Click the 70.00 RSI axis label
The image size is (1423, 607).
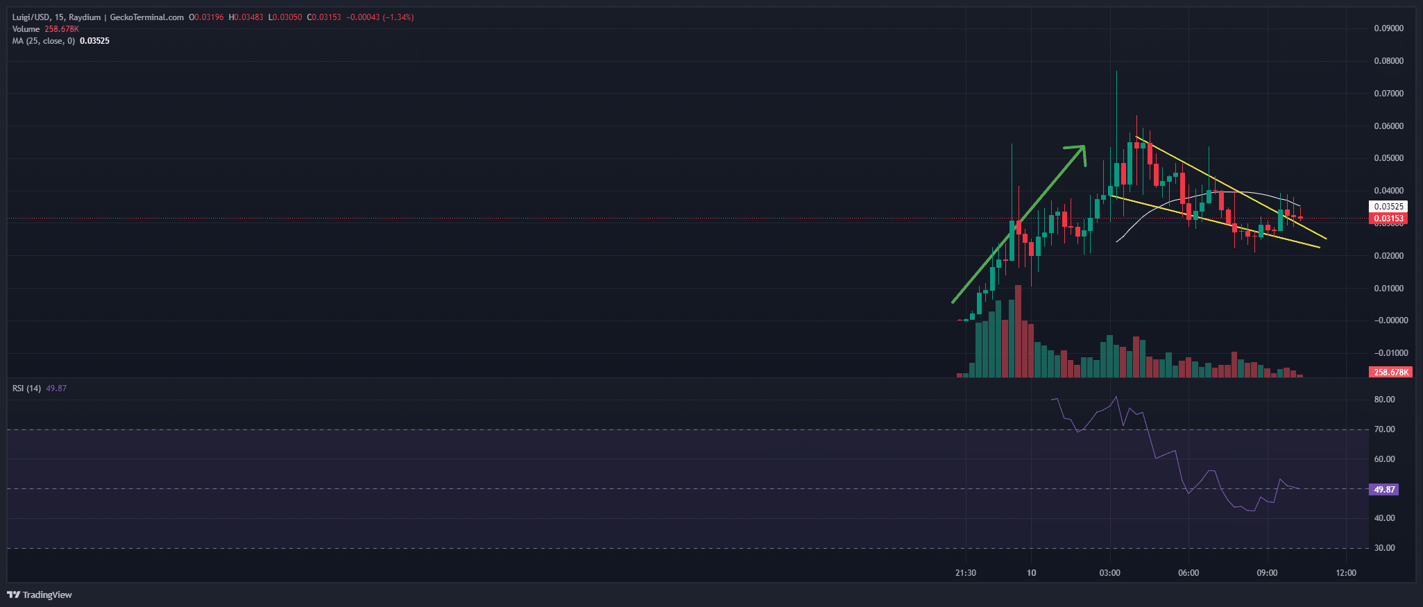[1384, 429]
